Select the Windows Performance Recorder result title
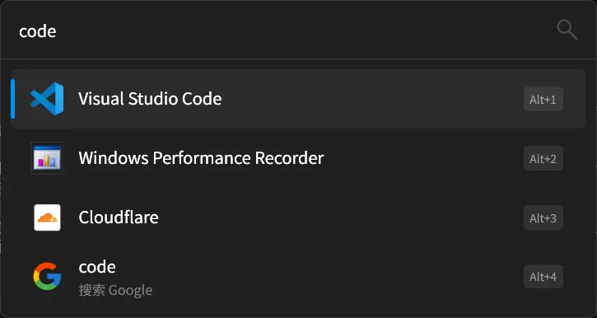The width and height of the screenshot is (597, 318). pos(201,158)
